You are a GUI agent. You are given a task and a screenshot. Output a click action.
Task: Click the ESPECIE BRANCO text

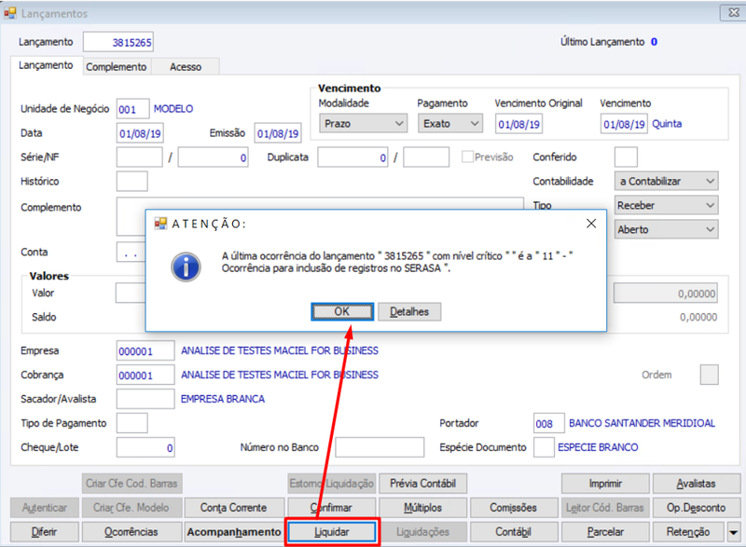pos(598,447)
